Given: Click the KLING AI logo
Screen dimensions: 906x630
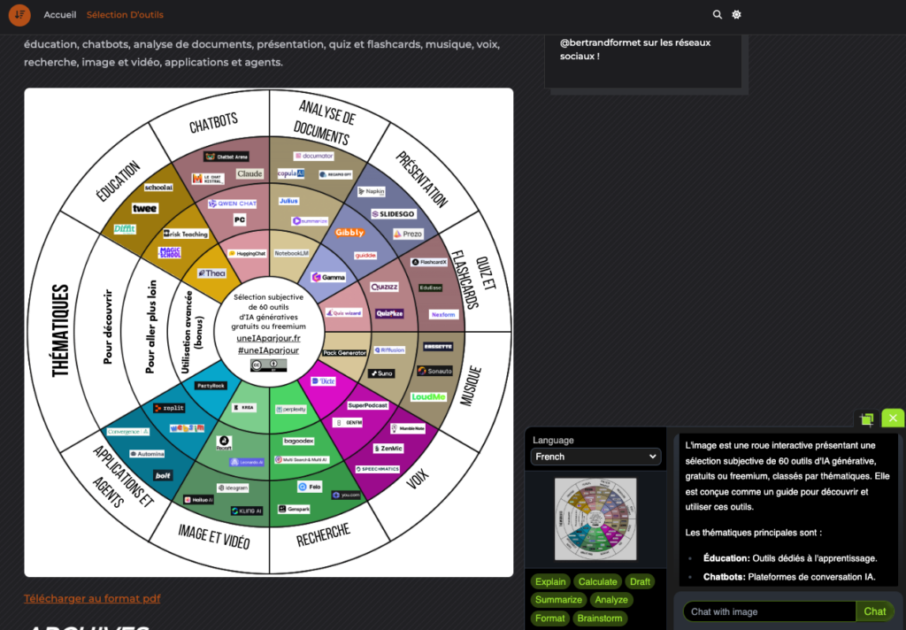Looking at the screenshot, I should (247, 511).
